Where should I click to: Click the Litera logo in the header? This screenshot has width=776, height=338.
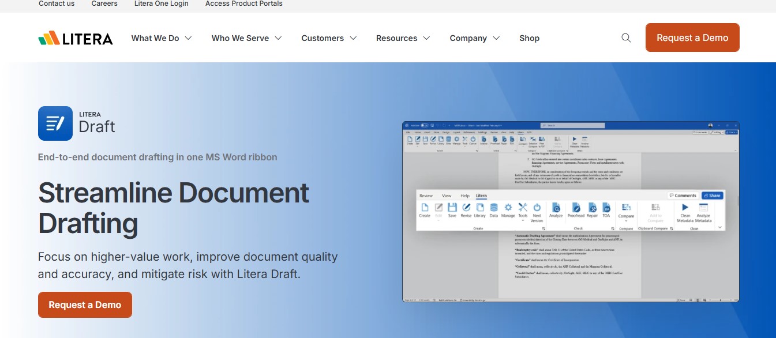pyautogui.click(x=76, y=38)
